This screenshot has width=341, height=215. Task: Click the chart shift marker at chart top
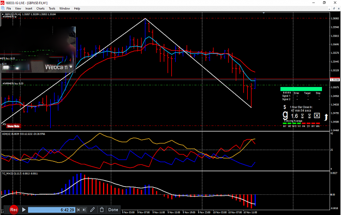point(264,13)
